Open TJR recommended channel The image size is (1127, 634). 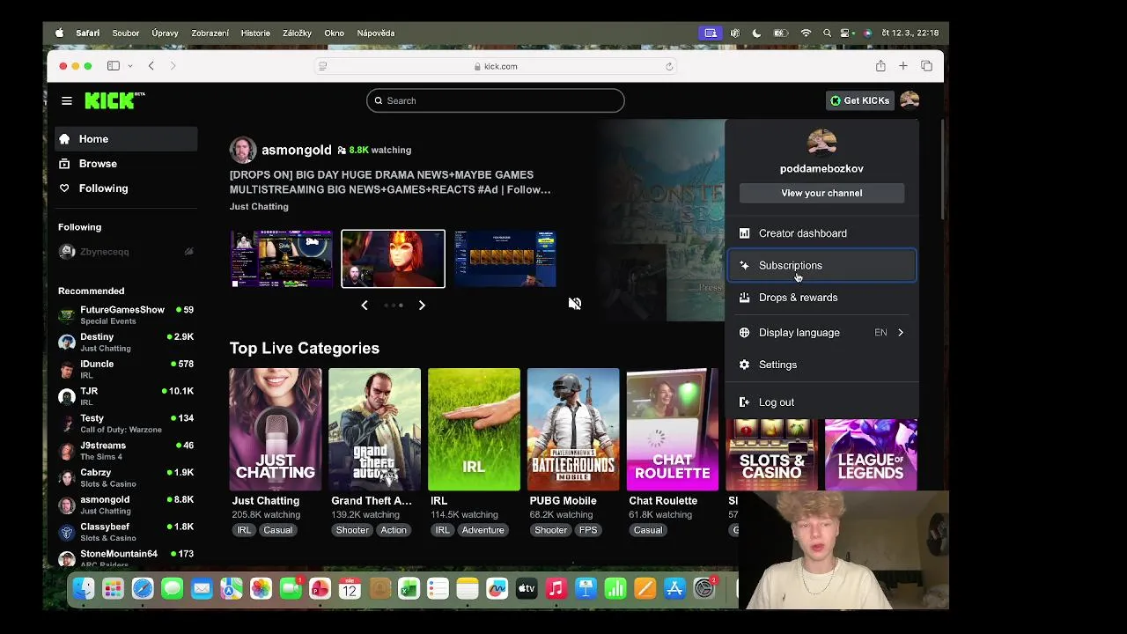click(x=126, y=397)
